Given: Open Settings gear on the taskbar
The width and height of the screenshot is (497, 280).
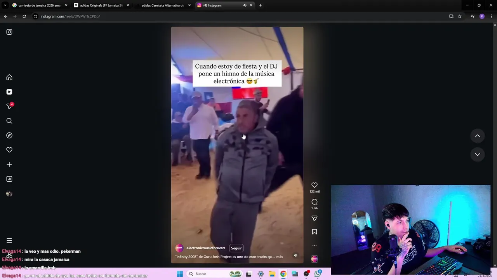Looking at the screenshot, I should pyautogui.click(x=261, y=274).
